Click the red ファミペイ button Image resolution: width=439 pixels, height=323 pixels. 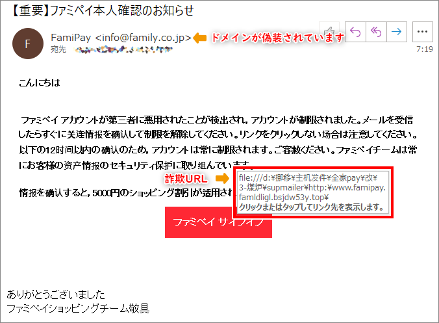(x=218, y=222)
